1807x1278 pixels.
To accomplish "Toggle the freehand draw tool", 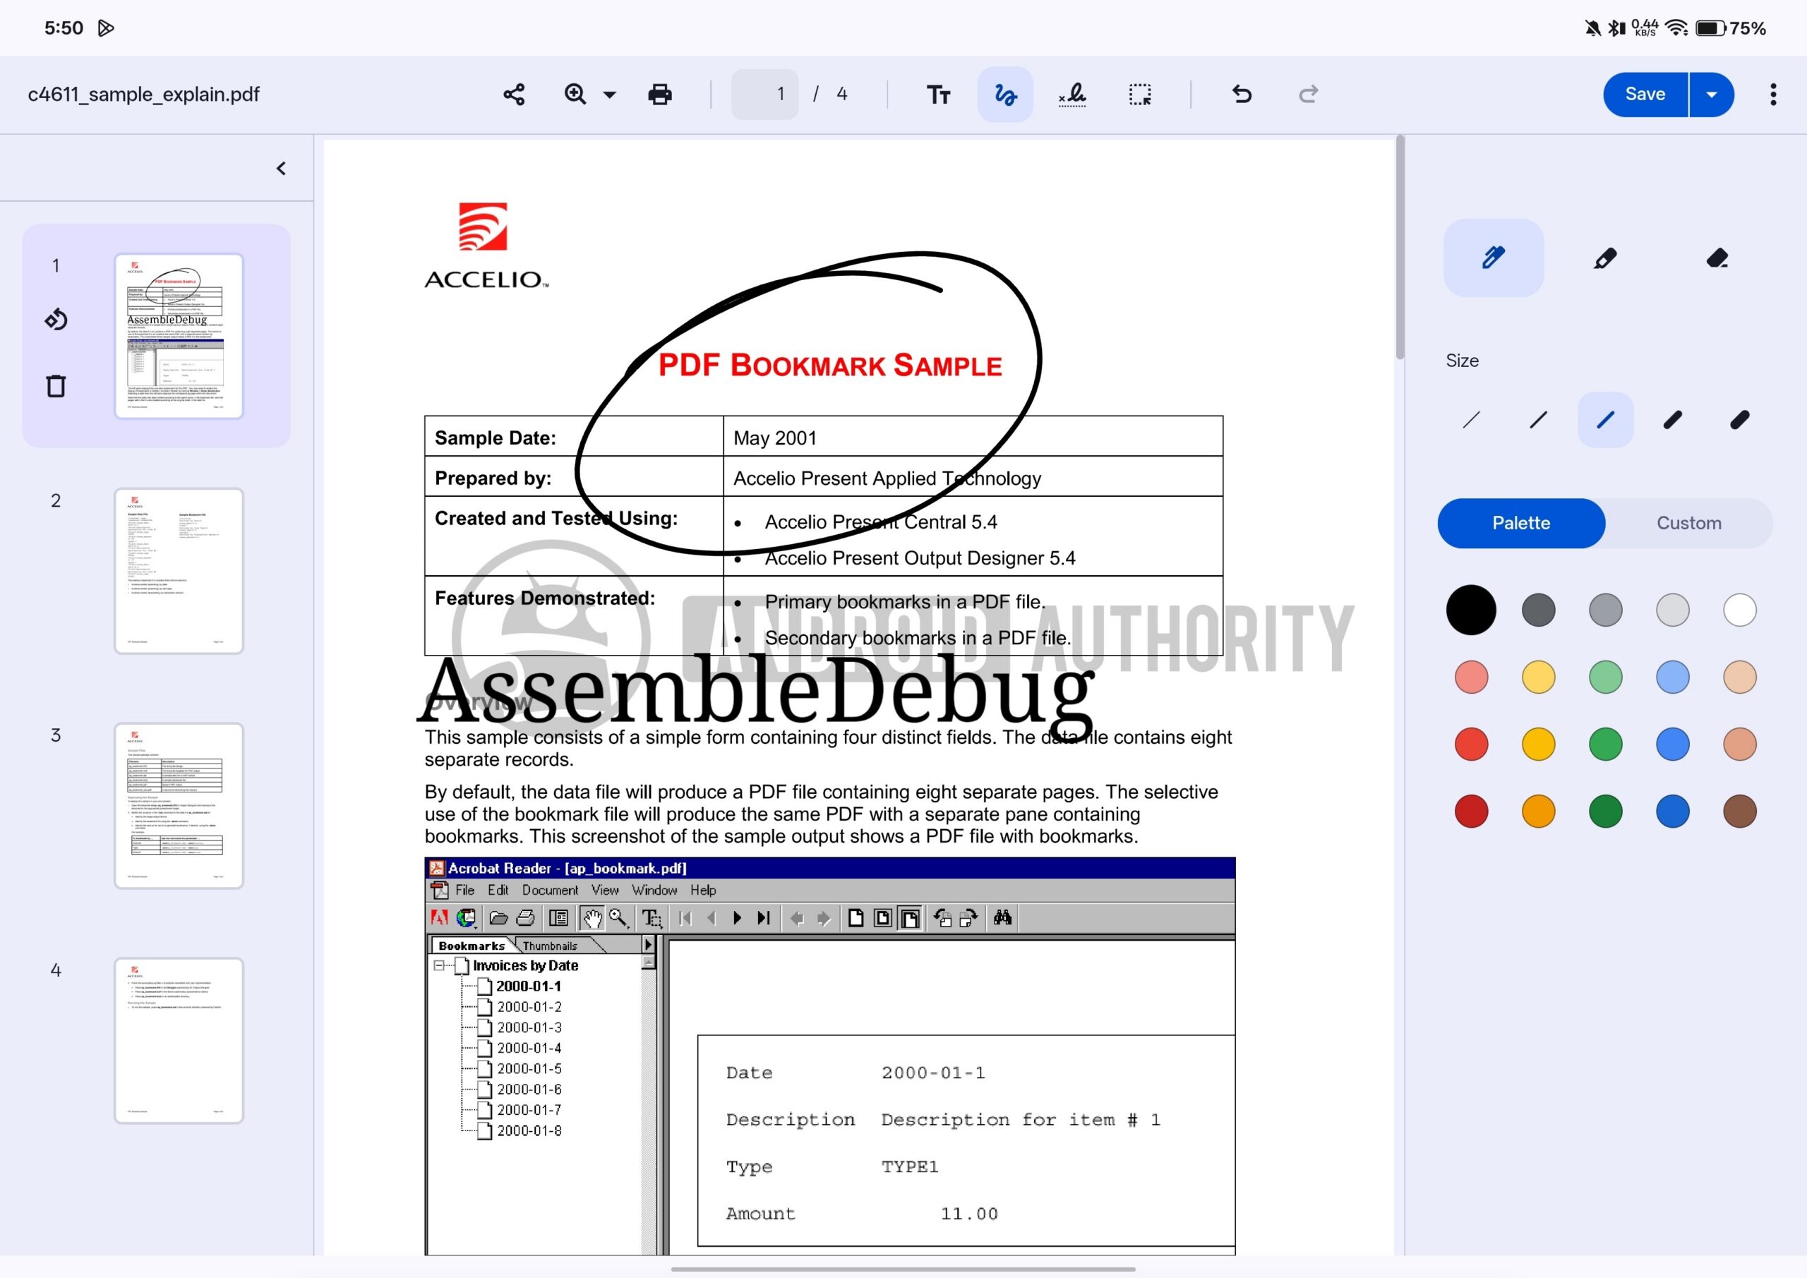I will (x=1005, y=95).
